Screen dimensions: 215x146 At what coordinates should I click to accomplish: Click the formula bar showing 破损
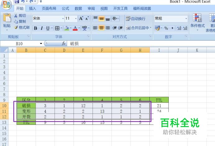tap(141, 44)
